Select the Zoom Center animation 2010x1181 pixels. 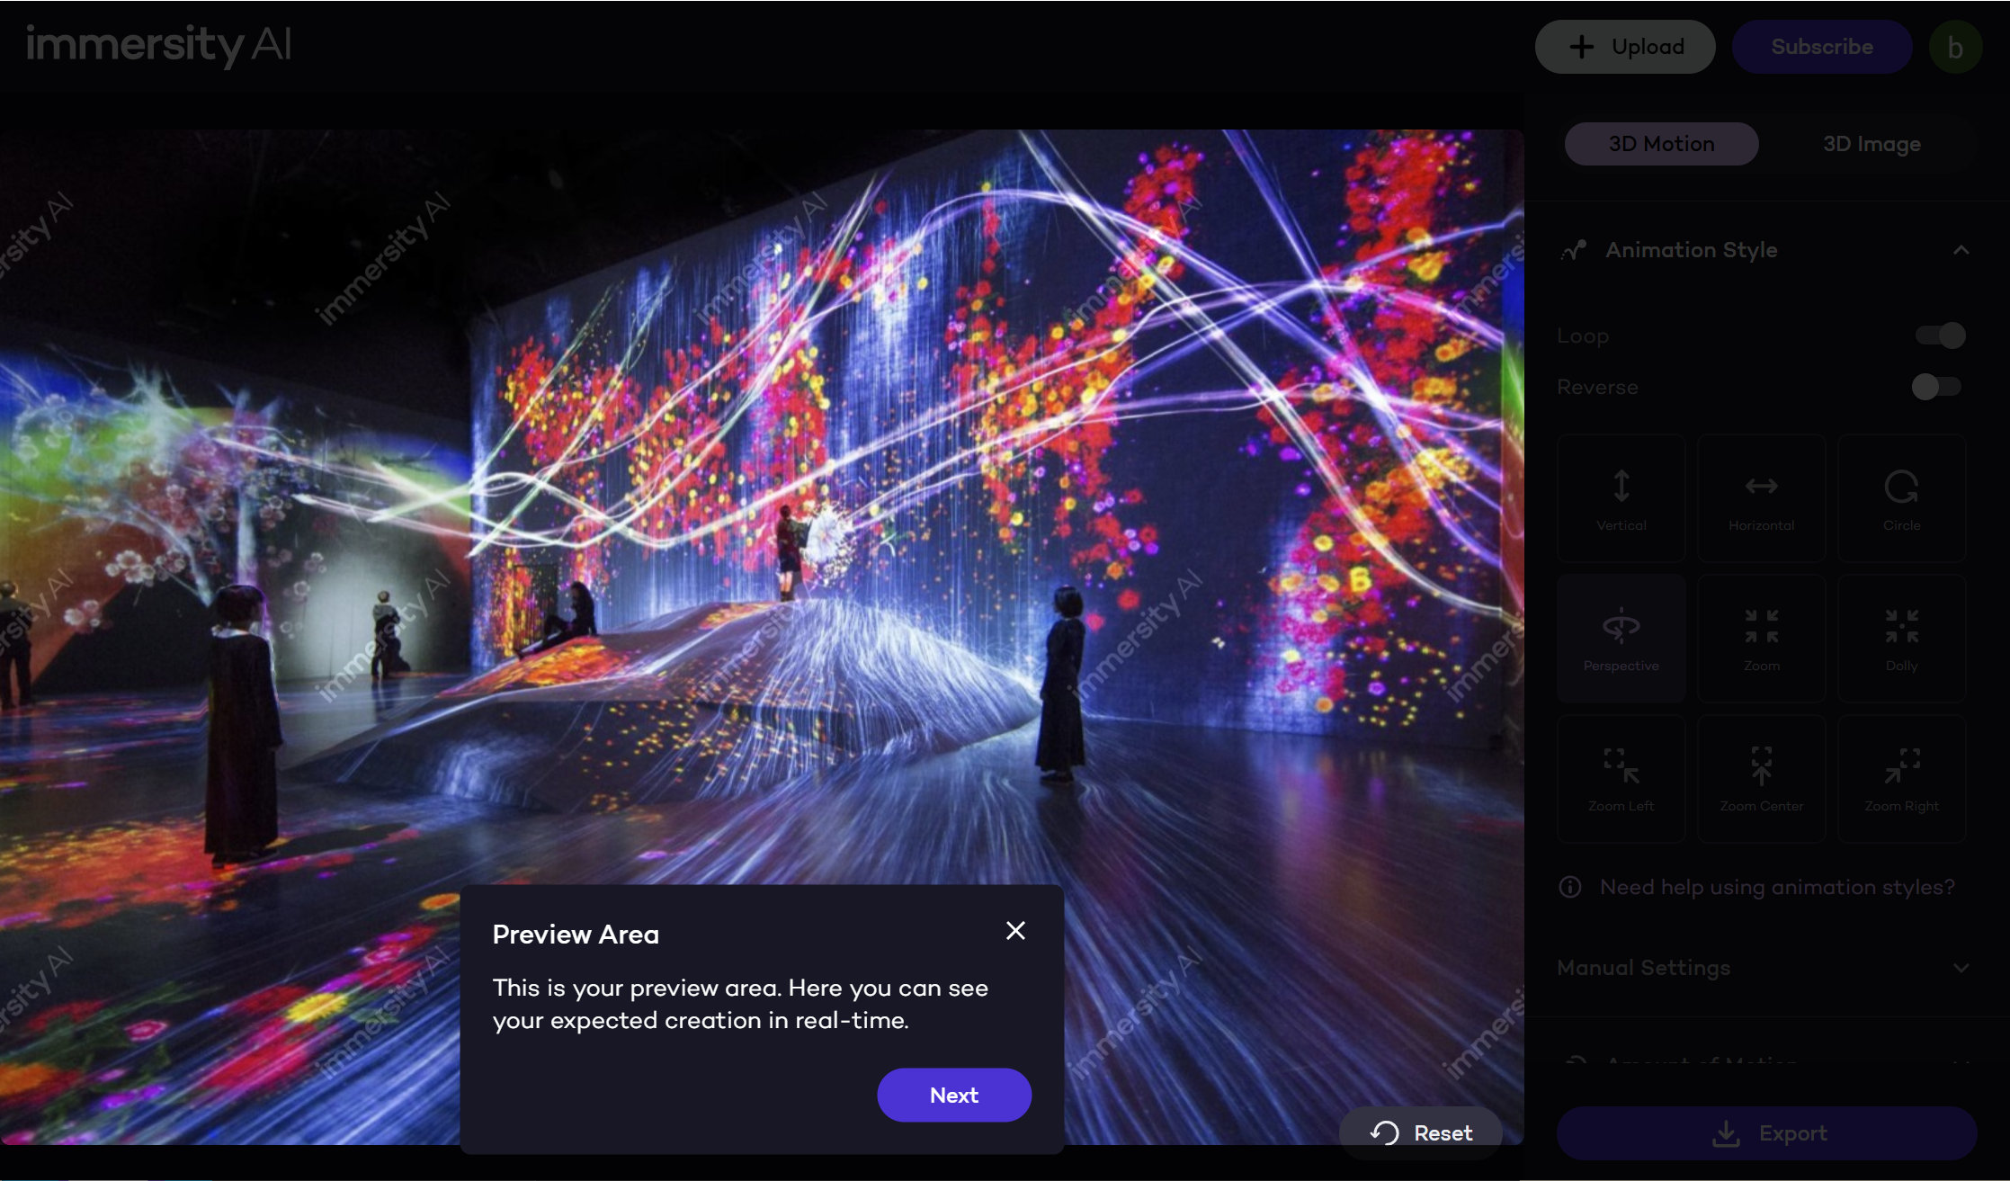click(x=1761, y=779)
